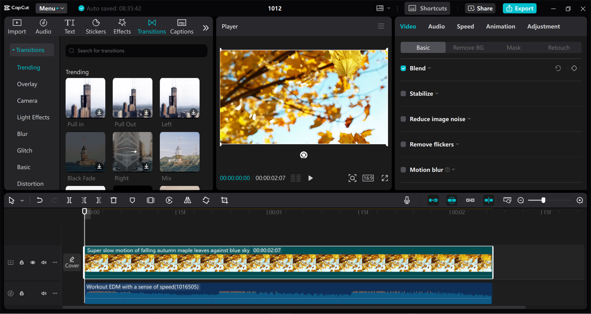591x314 pixels.
Task: Select the Crop tool
Action: [224, 200]
